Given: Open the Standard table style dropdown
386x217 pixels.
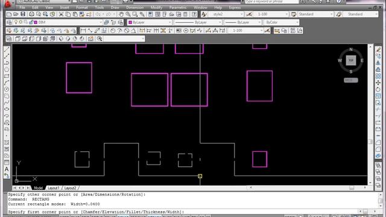Looking at the screenshot, I should tap(331, 14).
